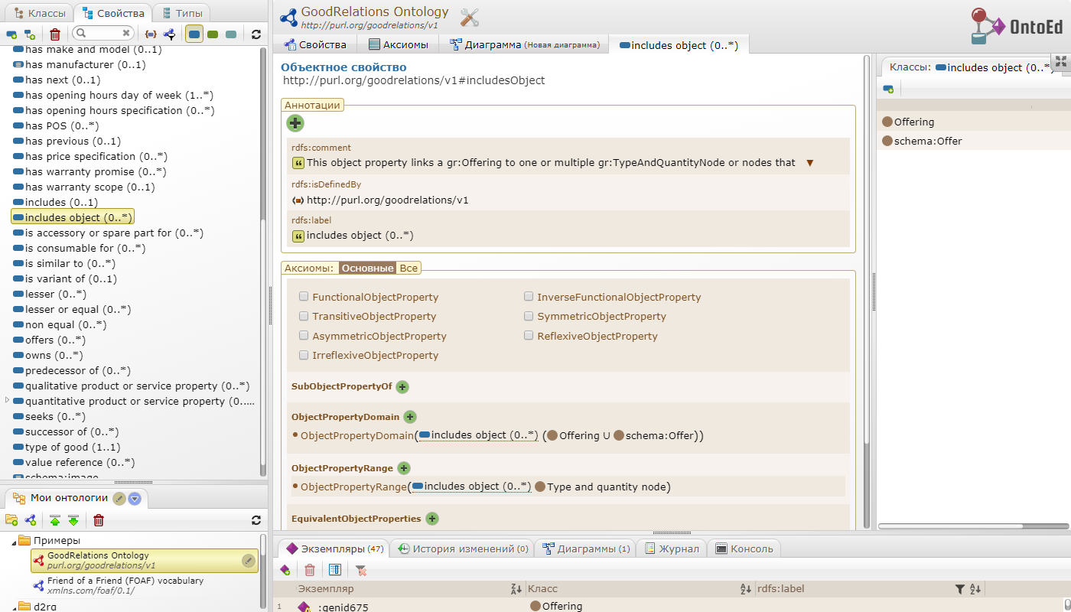Expand the full rdfs:comment text arrow

810,163
